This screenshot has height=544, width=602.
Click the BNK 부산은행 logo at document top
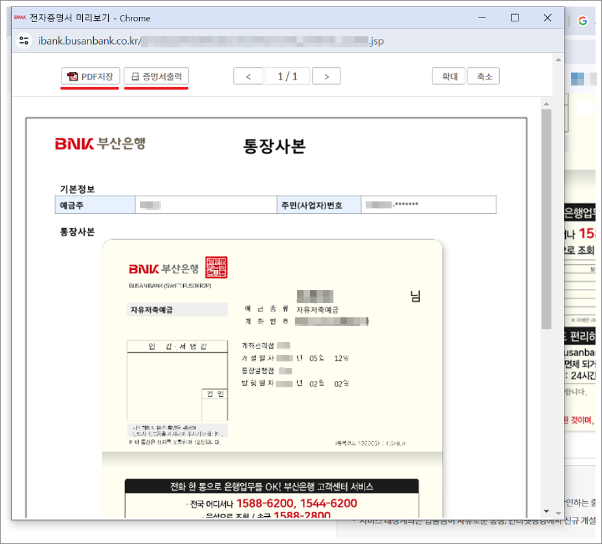tap(100, 143)
